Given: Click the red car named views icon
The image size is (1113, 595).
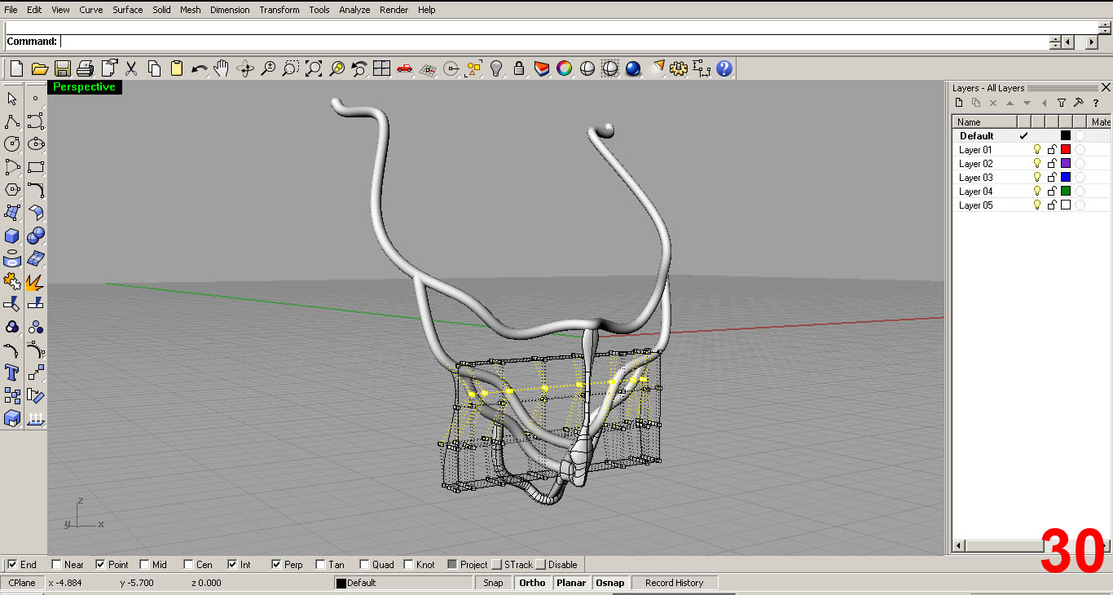Looking at the screenshot, I should pos(404,69).
